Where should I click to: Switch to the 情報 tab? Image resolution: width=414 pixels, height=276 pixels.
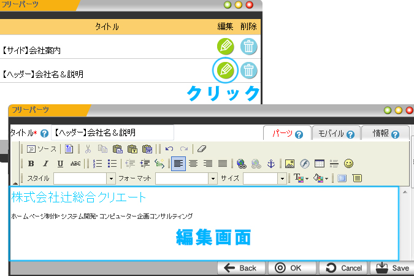tap(386, 133)
